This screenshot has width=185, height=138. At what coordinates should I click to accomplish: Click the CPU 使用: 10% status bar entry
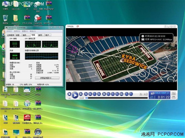click(x=26, y=85)
